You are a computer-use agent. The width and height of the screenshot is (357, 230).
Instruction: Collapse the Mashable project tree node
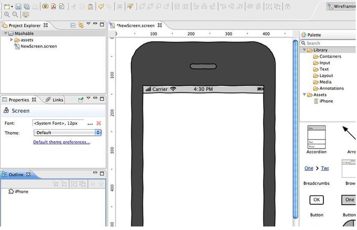pos(5,34)
